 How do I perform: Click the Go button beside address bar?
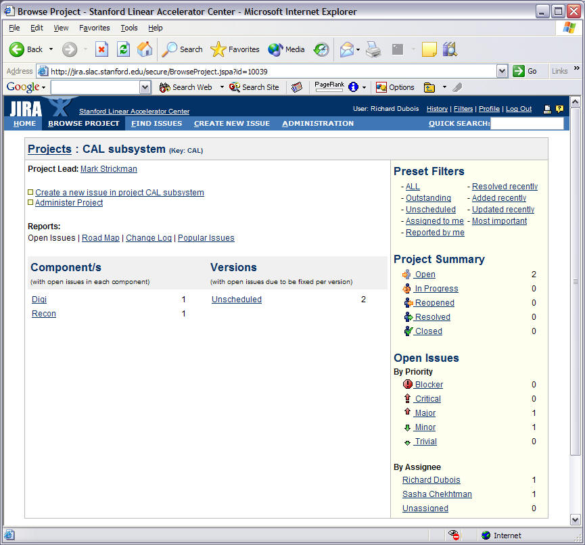tap(525, 71)
